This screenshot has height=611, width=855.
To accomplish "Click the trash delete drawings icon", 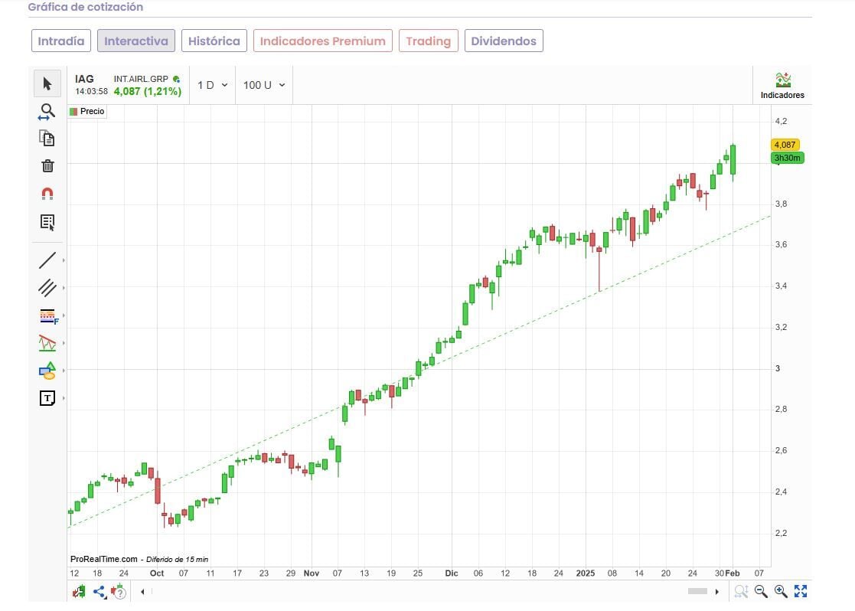I will click(47, 166).
